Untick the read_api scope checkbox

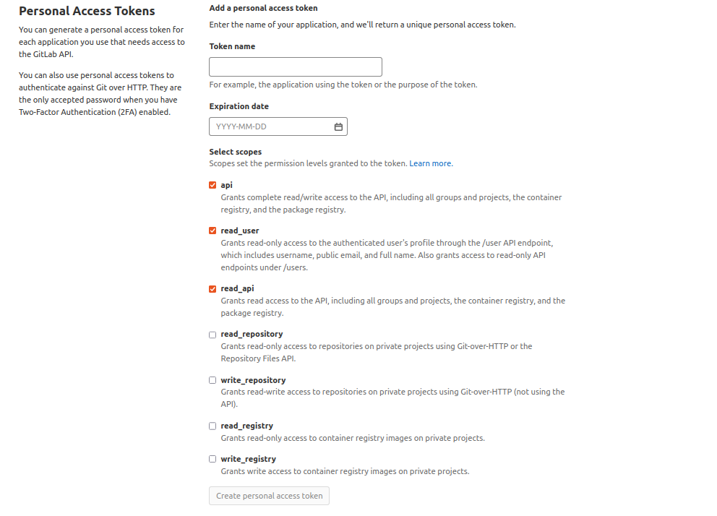(x=212, y=288)
